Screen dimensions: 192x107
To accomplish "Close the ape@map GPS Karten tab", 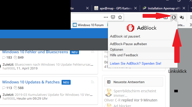I will coord(136,8).
